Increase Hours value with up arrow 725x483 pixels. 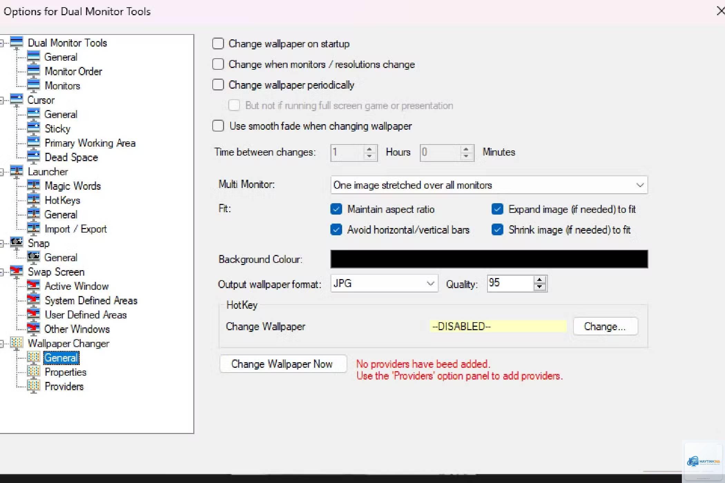(369, 149)
